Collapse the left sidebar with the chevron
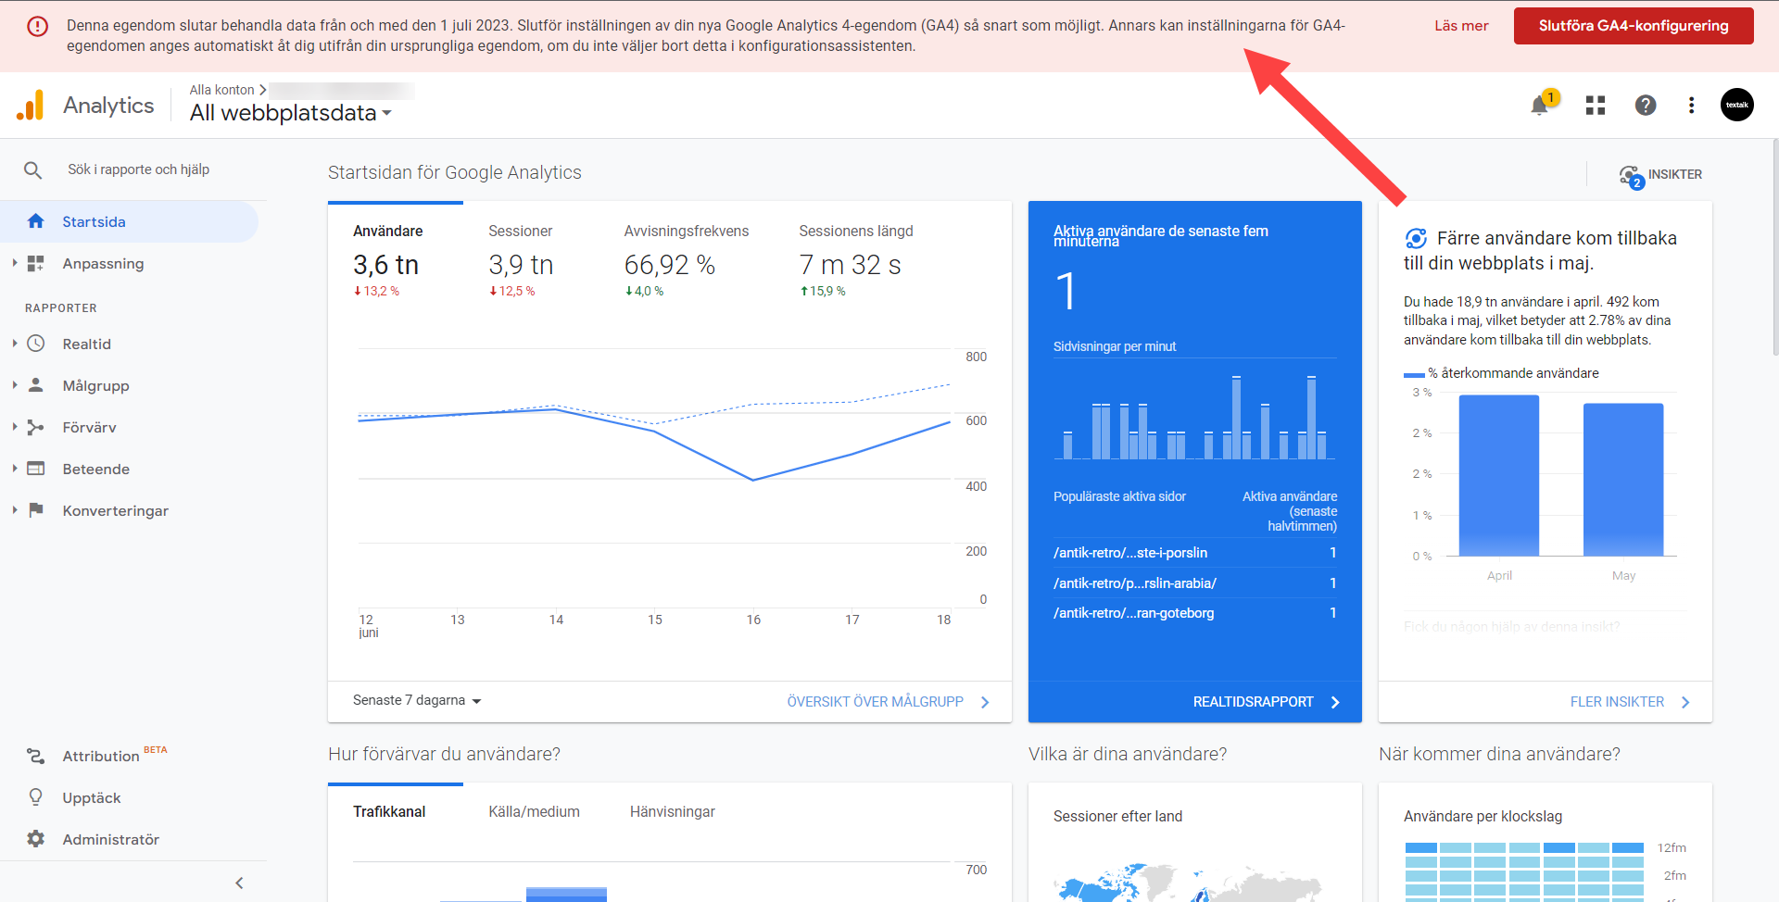The height and width of the screenshot is (902, 1779). click(x=239, y=883)
